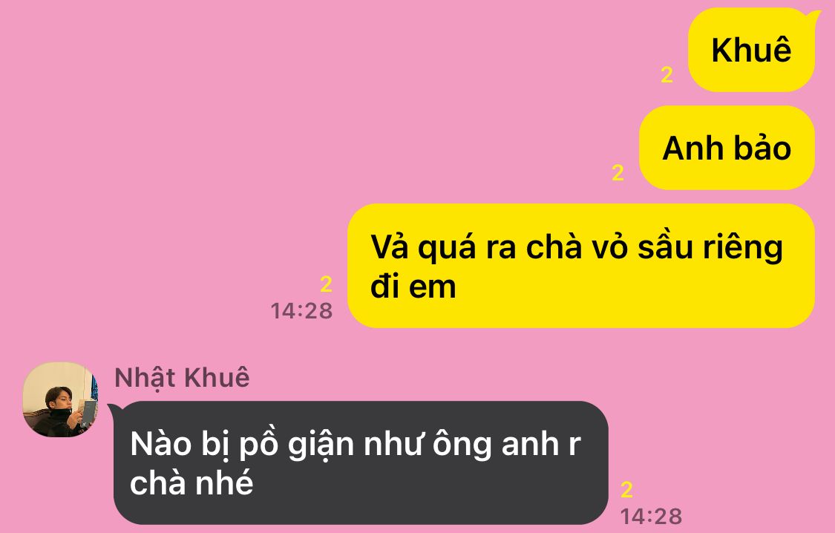Click the "sầu riêng" words in the yellow message
The width and height of the screenshot is (835, 533).
coord(710,248)
